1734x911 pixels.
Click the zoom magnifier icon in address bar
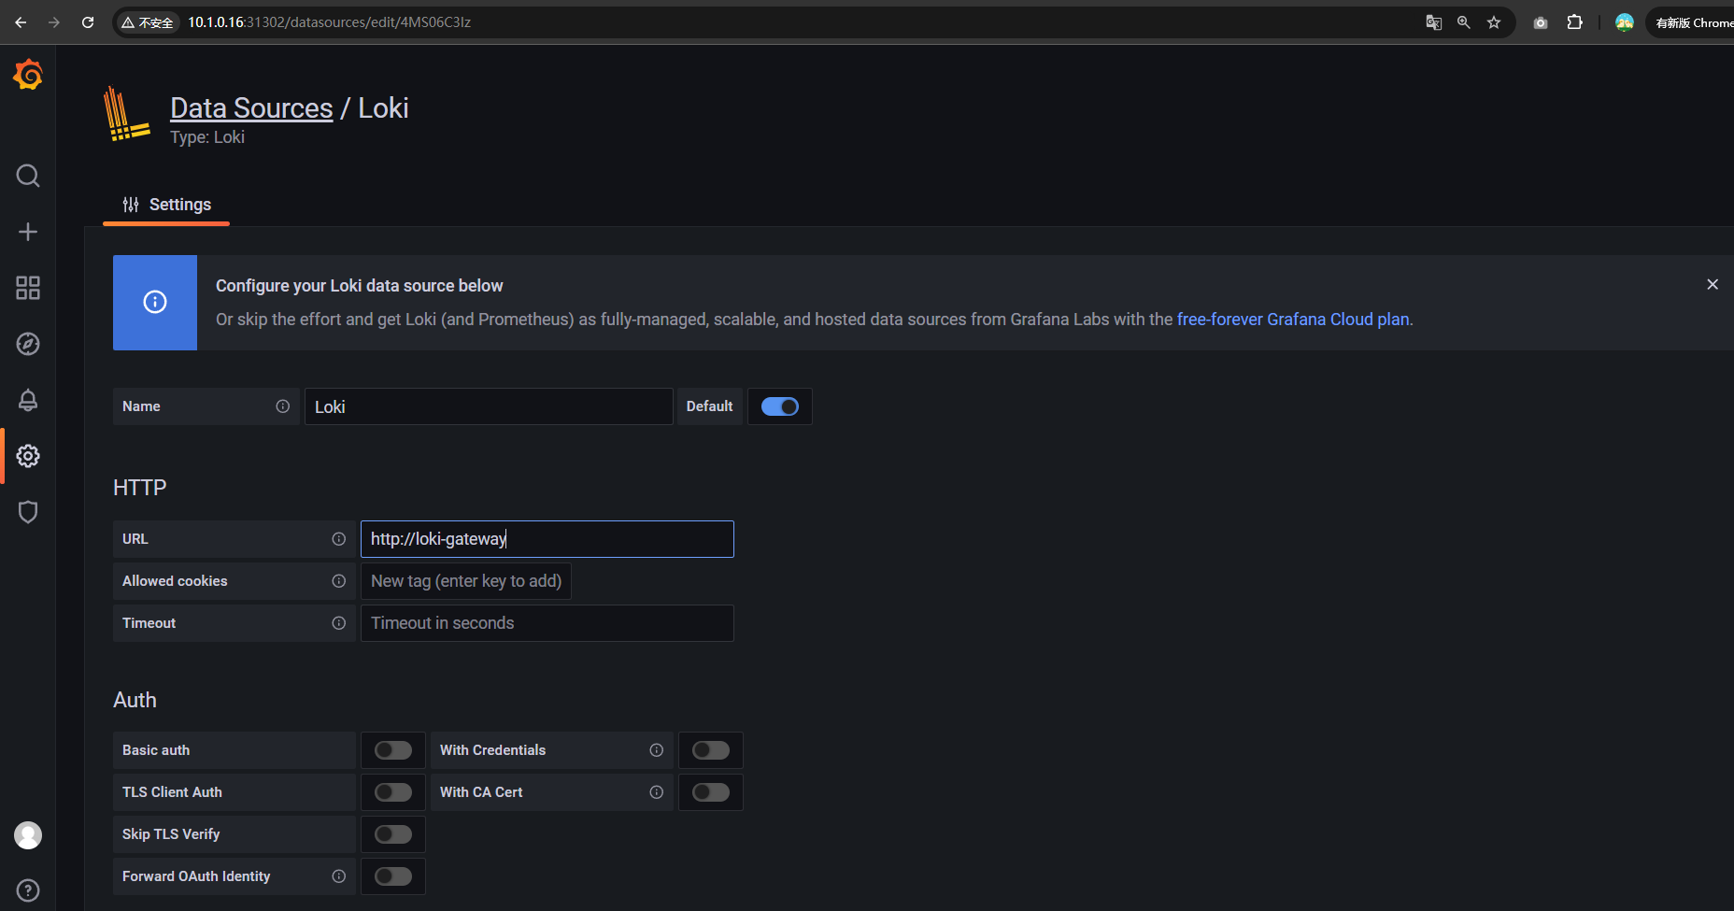pyautogui.click(x=1464, y=22)
